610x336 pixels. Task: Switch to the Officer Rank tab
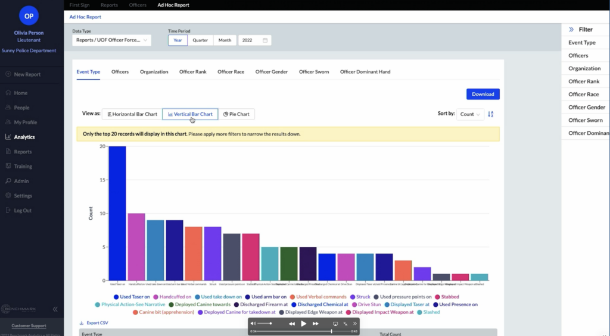click(x=192, y=72)
